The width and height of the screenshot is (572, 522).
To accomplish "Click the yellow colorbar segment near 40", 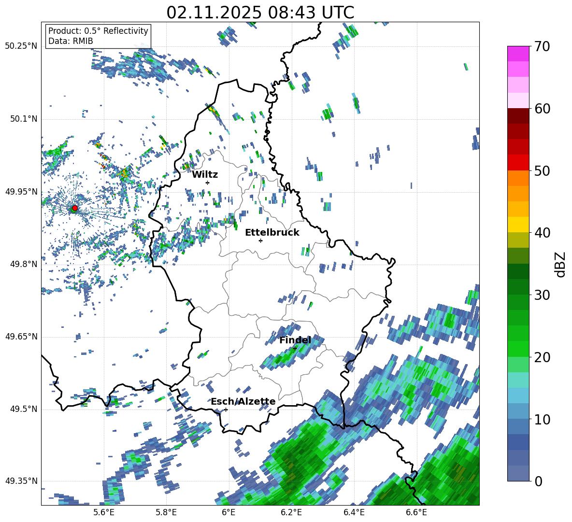I will 518,225.
